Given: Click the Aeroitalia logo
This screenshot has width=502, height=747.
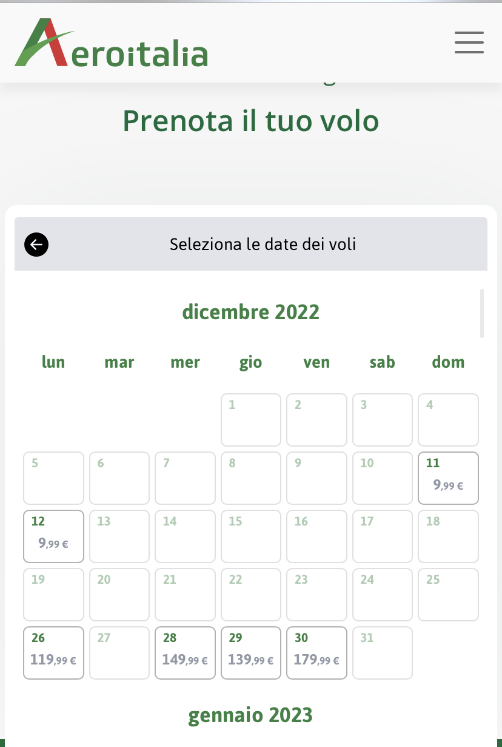Looking at the screenshot, I should [x=112, y=44].
